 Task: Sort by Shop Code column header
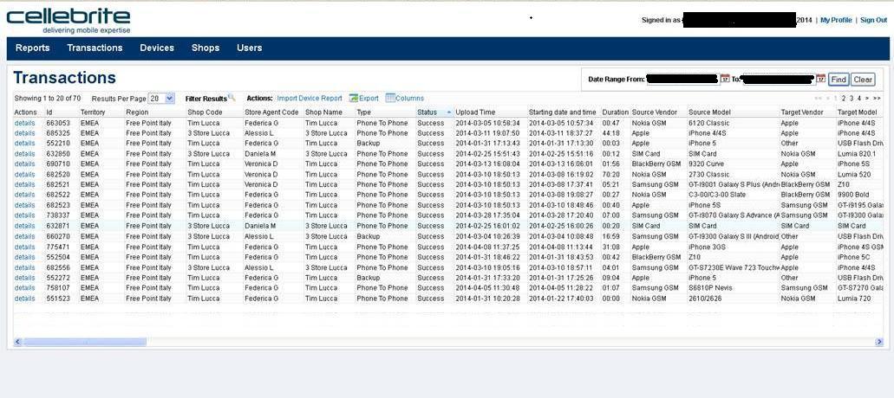click(x=206, y=112)
